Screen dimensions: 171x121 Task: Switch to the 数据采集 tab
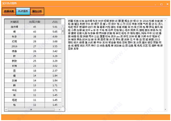[9, 11]
